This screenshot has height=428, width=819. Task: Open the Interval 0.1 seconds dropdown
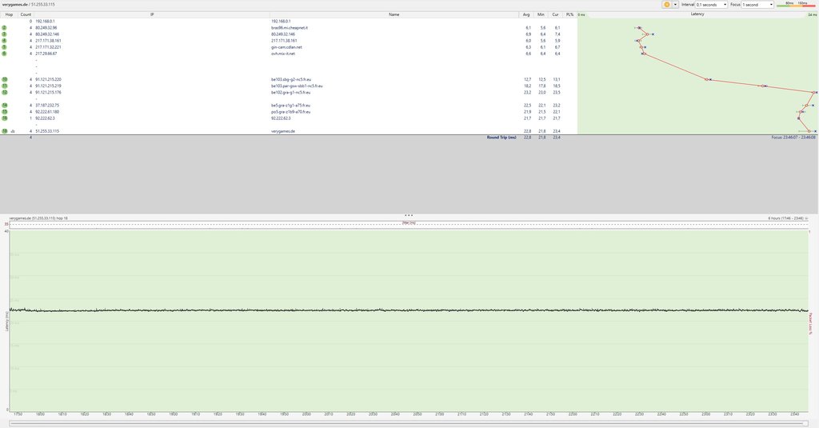coord(710,5)
